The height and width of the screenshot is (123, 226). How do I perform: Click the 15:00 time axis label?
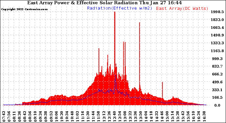(167, 116)
